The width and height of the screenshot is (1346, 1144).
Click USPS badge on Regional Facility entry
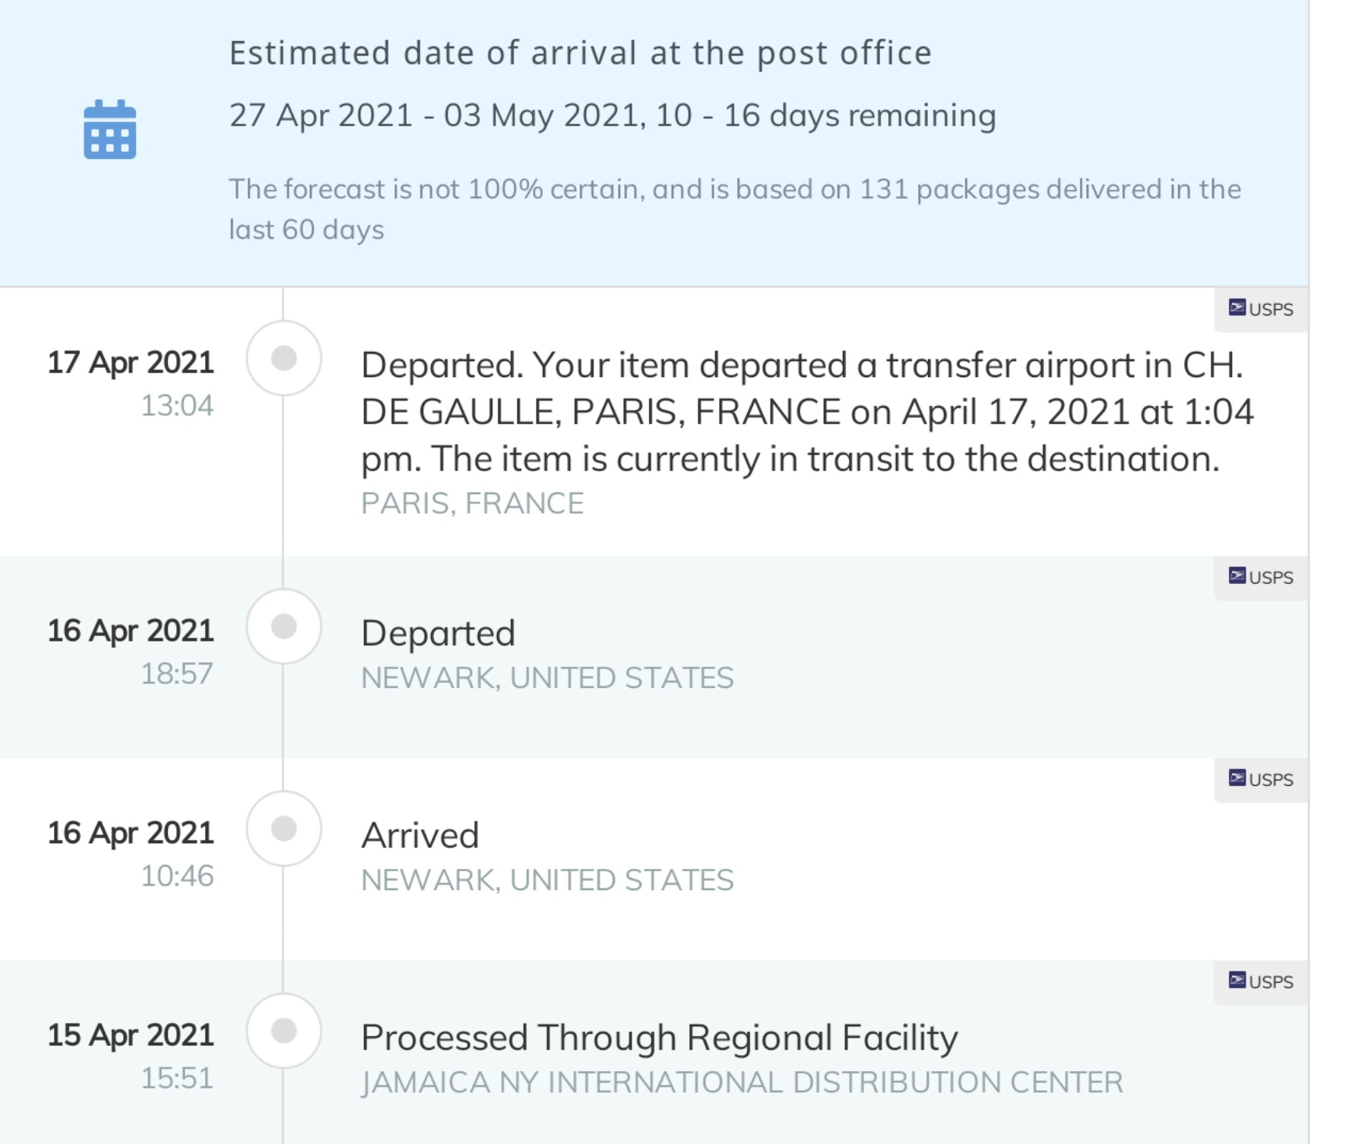coord(1261,982)
